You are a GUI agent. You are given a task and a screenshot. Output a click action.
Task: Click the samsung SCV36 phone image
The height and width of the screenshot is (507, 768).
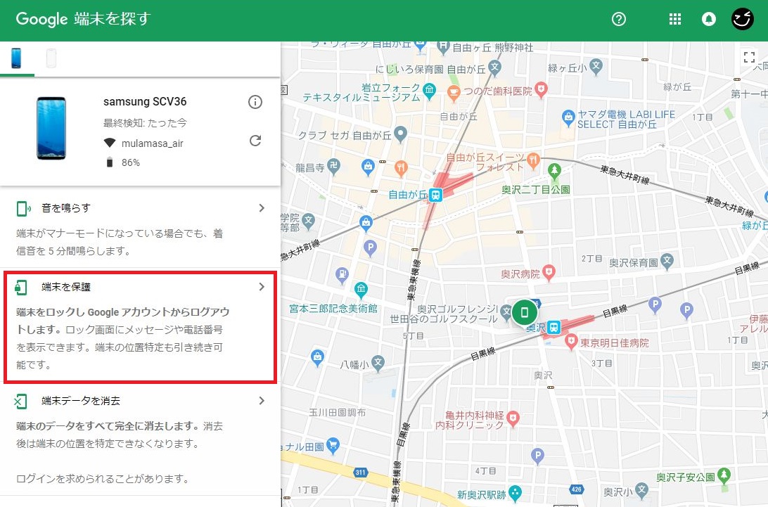pos(51,128)
